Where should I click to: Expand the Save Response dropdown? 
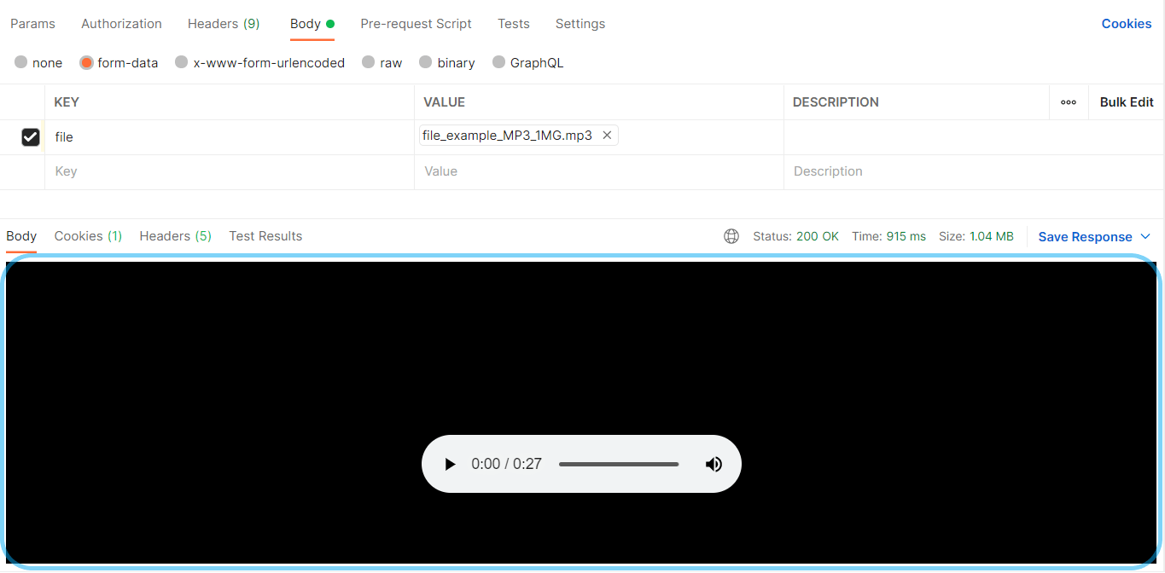coord(1145,236)
